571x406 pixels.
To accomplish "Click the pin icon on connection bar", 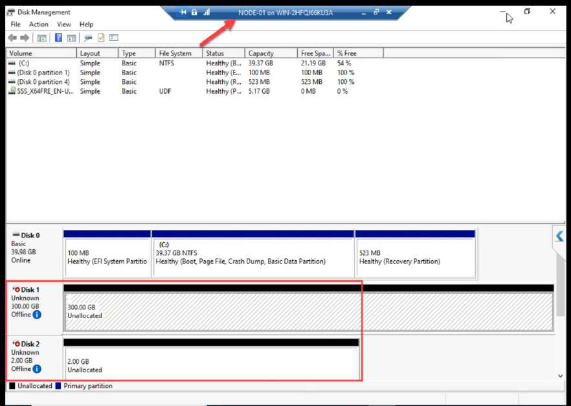I will [183, 12].
